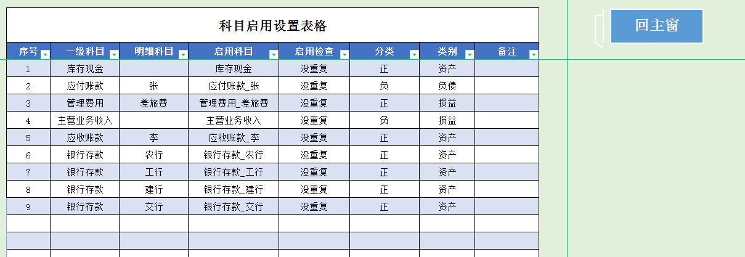Open the 备注 column filter dropdown
Screen dimensions: 745x257
point(534,55)
